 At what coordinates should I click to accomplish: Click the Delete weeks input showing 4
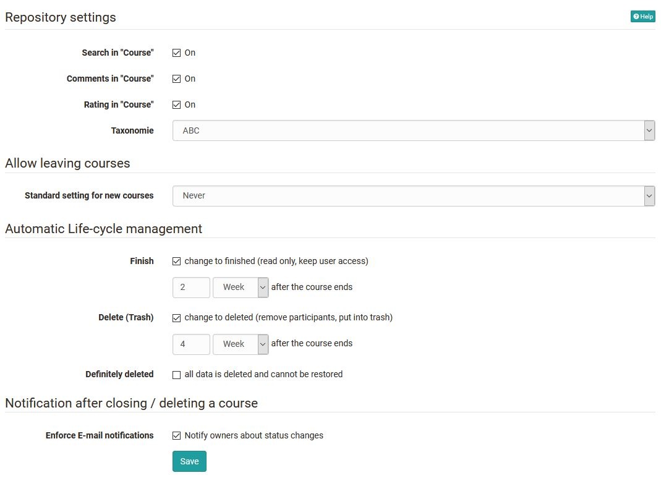[190, 344]
